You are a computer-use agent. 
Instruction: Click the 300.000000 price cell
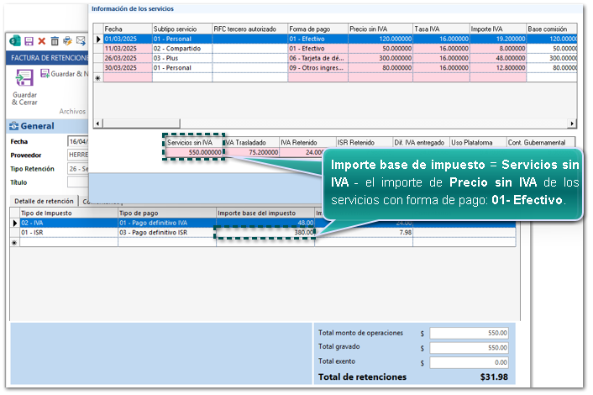point(380,58)
